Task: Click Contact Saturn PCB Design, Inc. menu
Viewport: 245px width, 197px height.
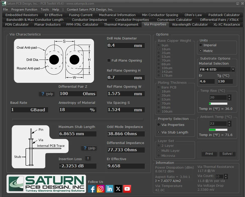Action: [90, 10]
